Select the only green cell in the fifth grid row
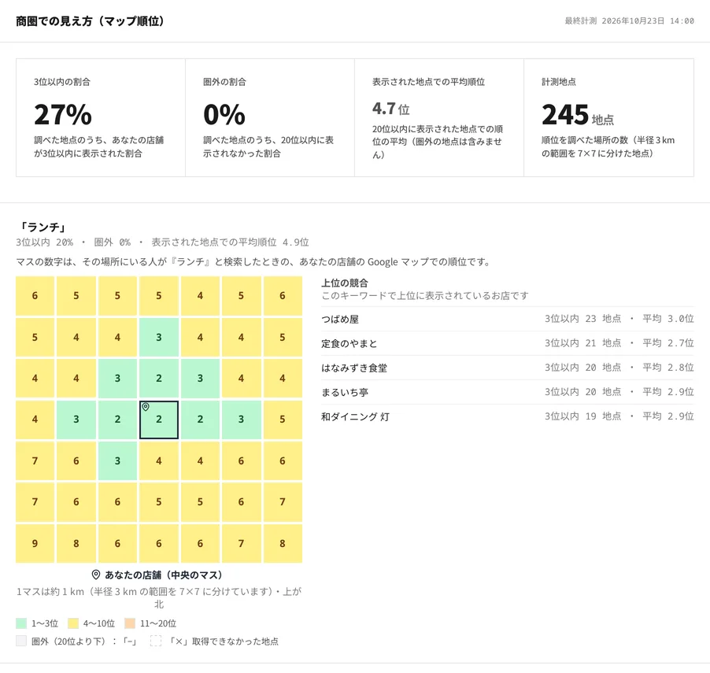The width and height of the screenshot is (710, 673). 117,460
